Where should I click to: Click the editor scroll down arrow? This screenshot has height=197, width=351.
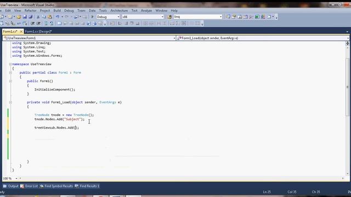tap(347, 173)
